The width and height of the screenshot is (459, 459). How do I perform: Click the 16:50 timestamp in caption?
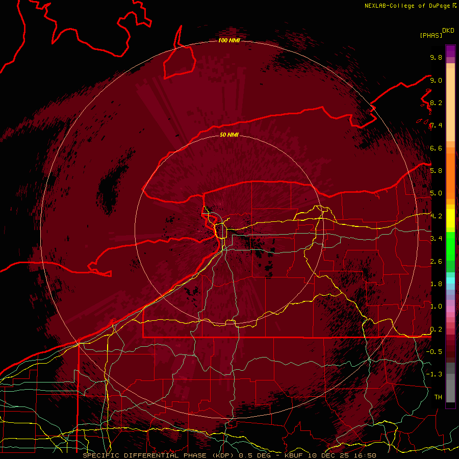point(366,455)
